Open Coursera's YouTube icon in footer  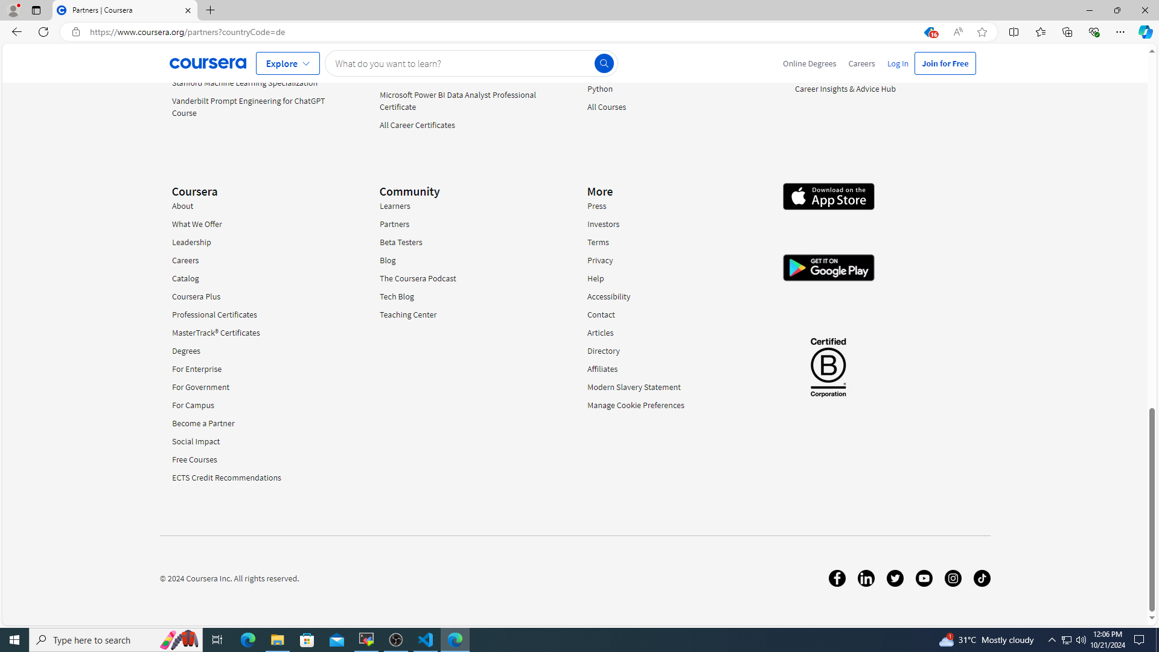click(x=924, y=578)
